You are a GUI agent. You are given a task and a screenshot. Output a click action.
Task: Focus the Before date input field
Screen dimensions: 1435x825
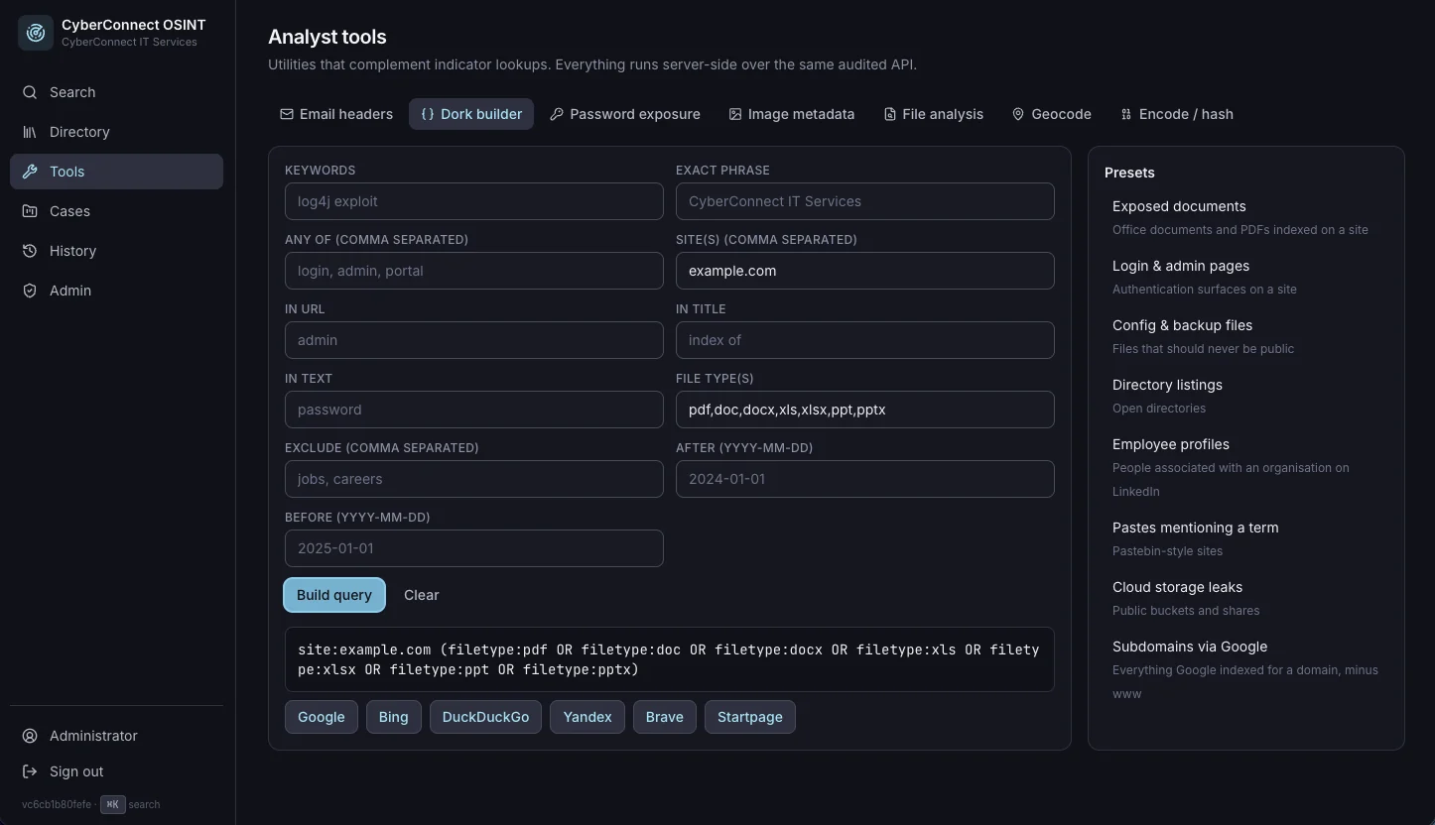(474, 548)
